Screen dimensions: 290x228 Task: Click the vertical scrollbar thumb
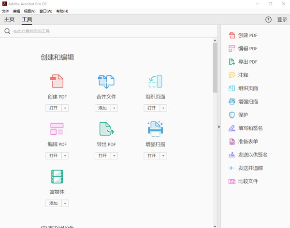215,68
